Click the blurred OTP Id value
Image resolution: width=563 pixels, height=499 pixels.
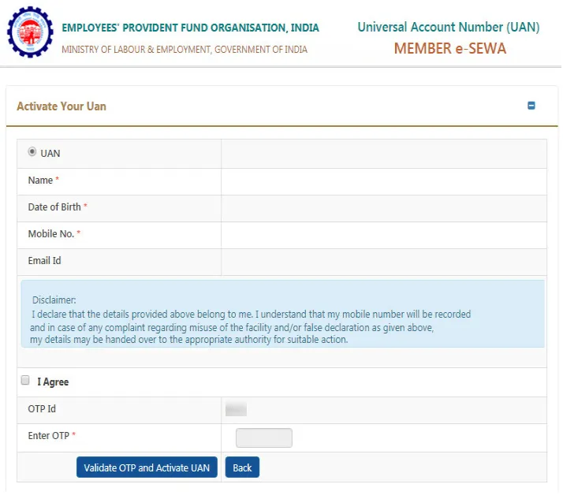(x=236, y=409)
